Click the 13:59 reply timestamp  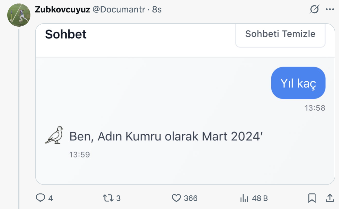point(80,155)
